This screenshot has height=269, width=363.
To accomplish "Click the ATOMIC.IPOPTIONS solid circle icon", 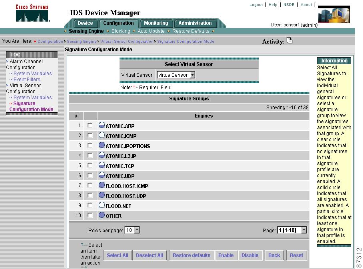I will click(102, 145).
